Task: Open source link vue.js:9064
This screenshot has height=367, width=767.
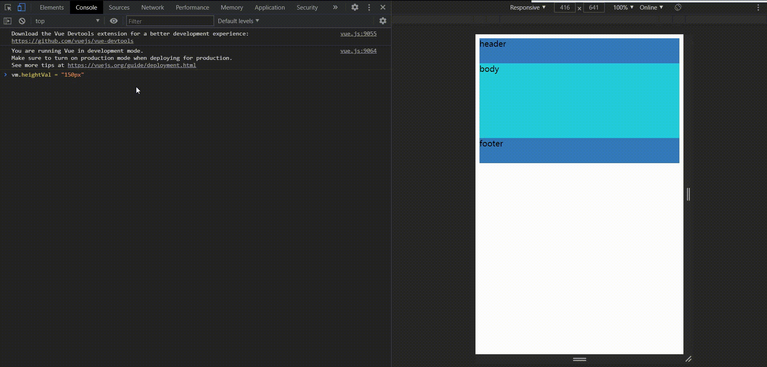Action: click(358, 51)
